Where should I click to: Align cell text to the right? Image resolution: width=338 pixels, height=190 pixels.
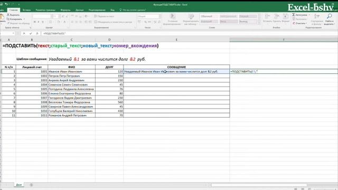coord(81,22)
